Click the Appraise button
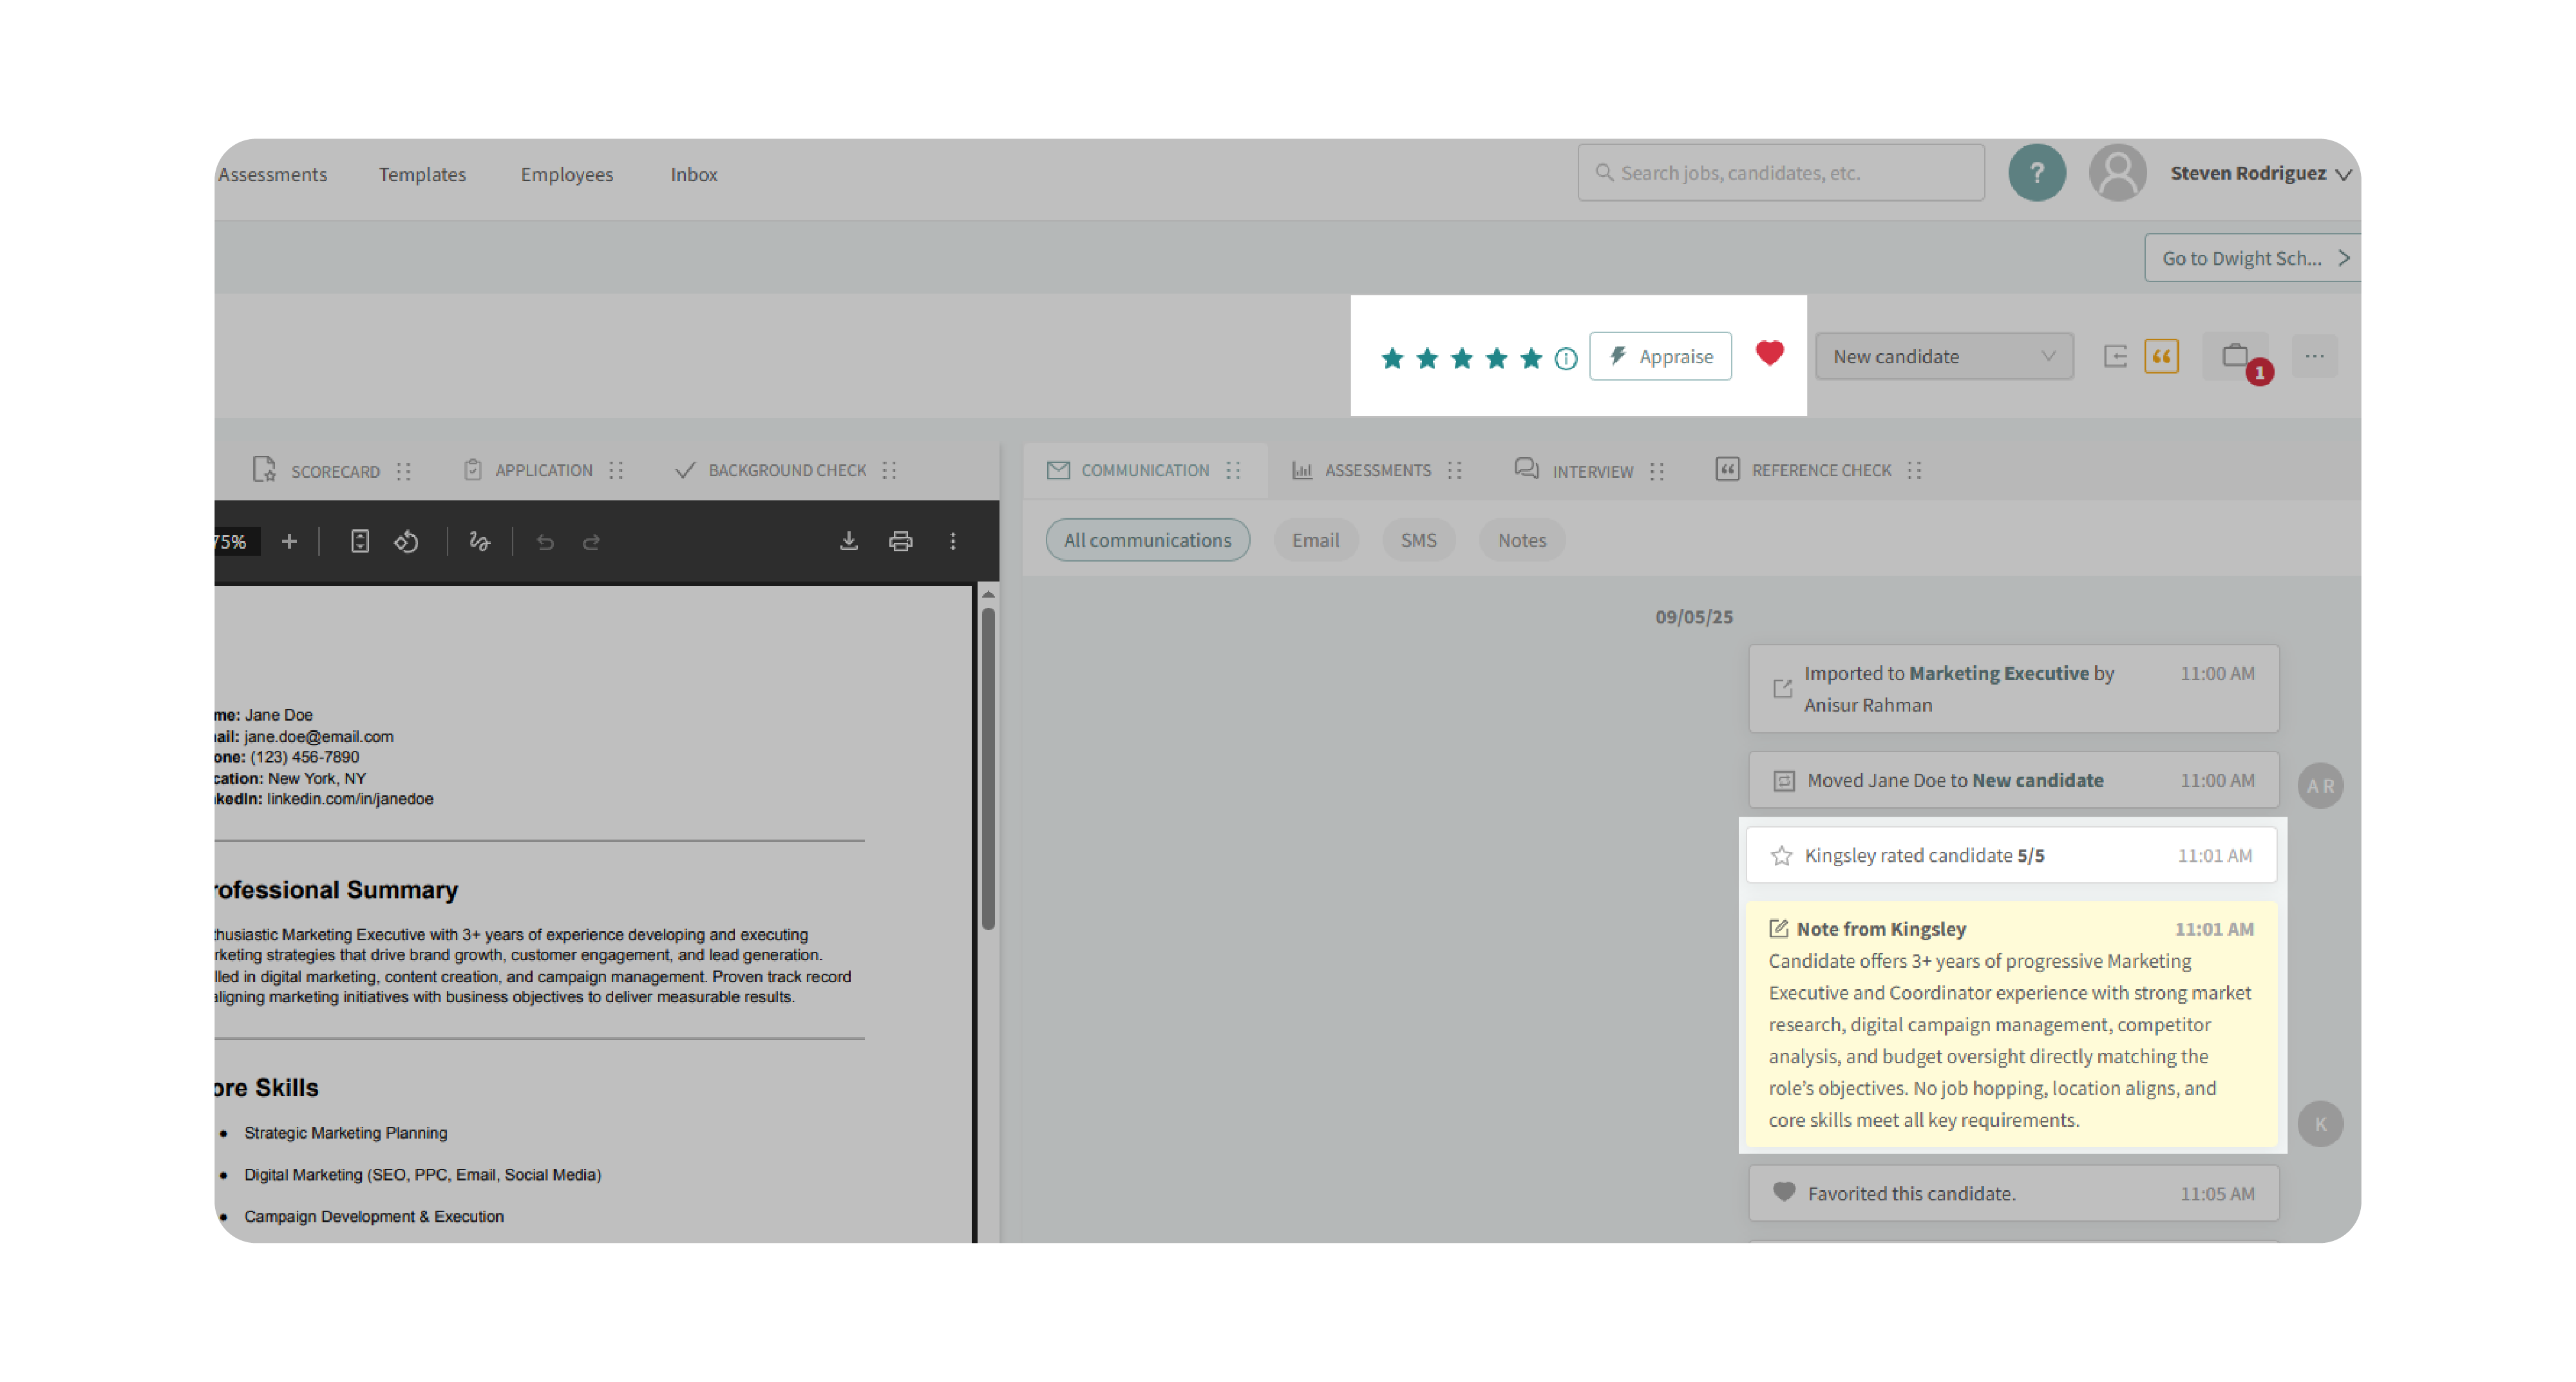 pos(1660,356)
